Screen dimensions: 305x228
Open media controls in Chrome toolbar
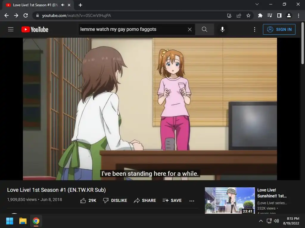tap(270, 15)
